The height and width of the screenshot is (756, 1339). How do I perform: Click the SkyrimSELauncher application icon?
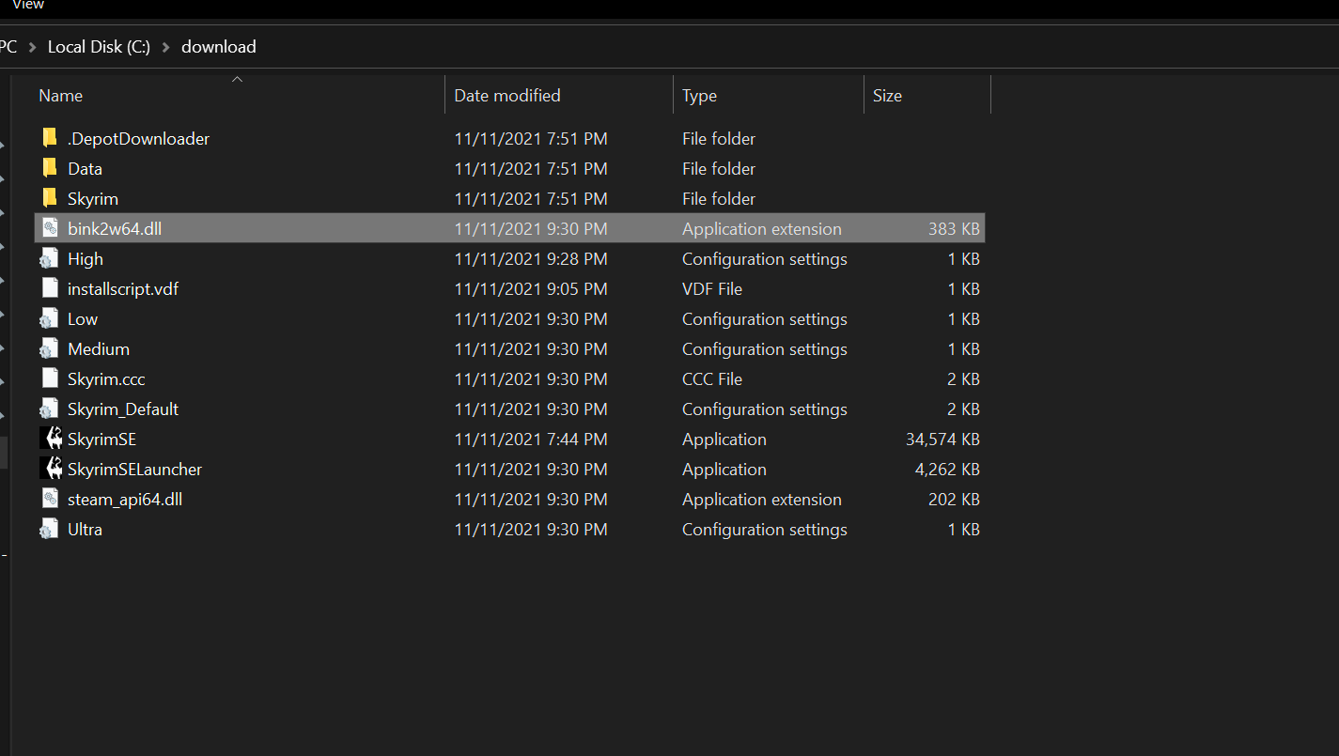(50, 470)
